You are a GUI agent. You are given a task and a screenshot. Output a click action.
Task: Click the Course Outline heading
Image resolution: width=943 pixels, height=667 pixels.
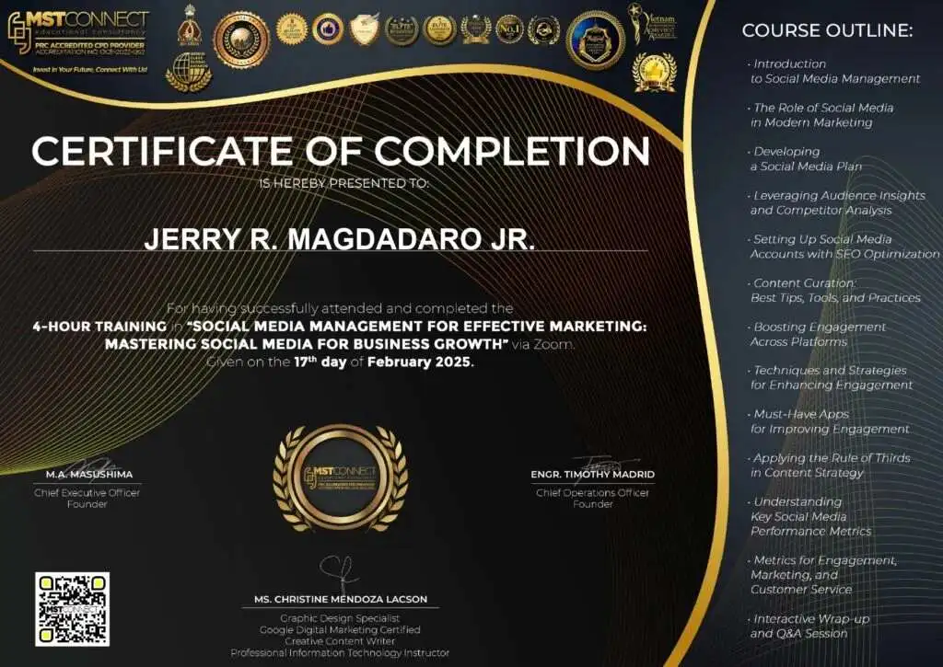tap(827, 31)
